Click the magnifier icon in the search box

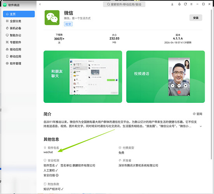click(108, 4)
